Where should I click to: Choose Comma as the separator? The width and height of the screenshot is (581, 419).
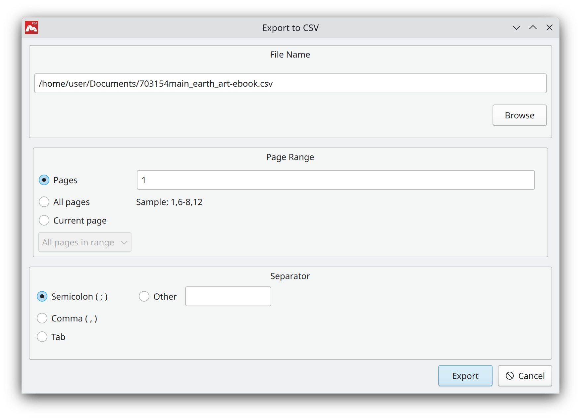(42, 318)
